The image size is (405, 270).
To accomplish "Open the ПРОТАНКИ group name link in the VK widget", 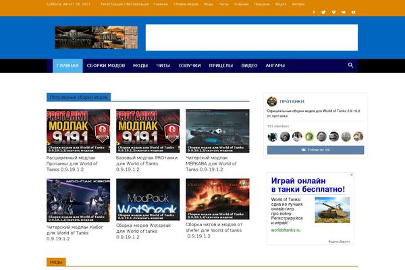I will pyautogui.click(x=292, y=101).
